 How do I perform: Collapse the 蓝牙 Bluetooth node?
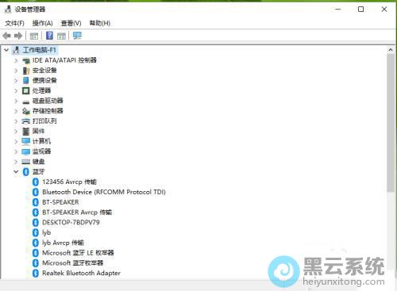(16, 172)
